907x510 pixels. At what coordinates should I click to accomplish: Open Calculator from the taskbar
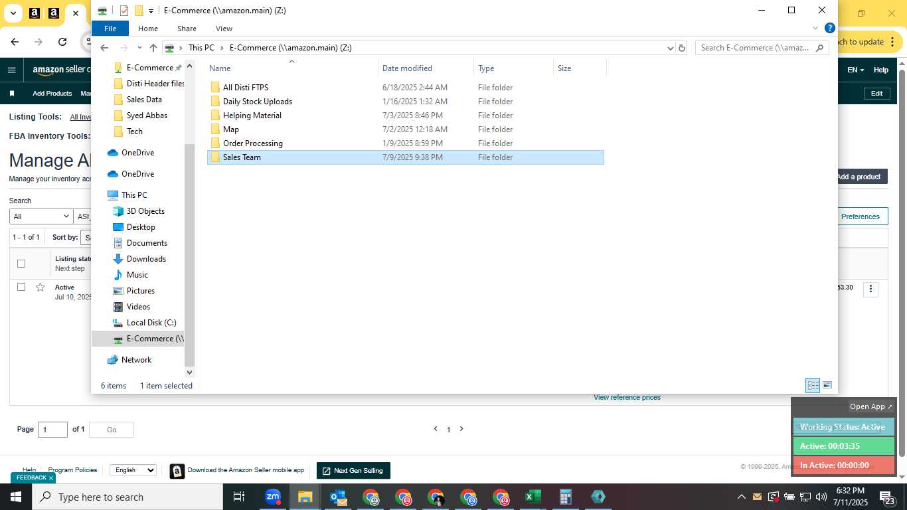point(565,497)
